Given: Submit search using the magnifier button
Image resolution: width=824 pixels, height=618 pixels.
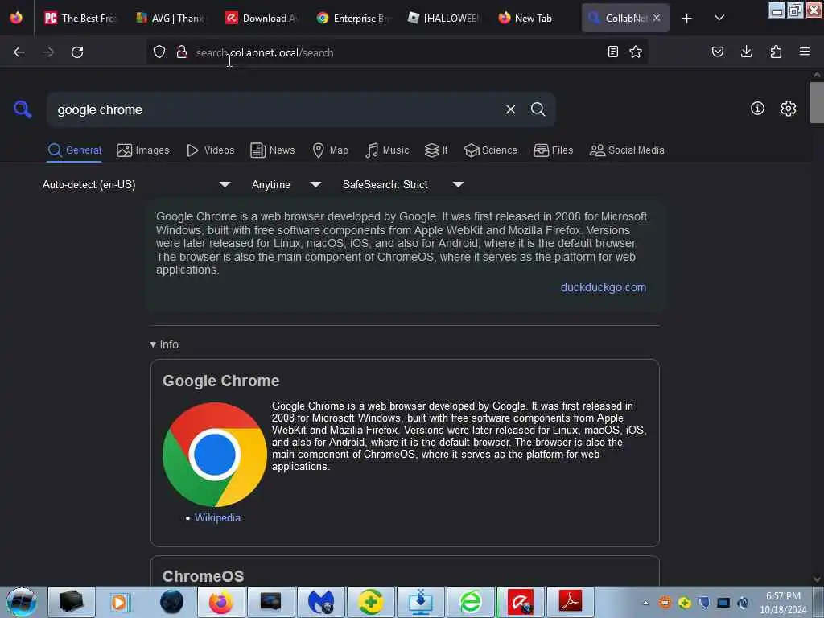Looking at the screenshot, I should click(538, 109).
